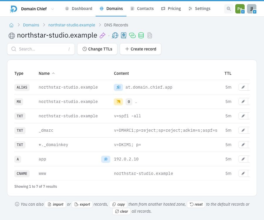Screen dimensions: 264x220
Task: Open the Dashboard tab
Action: coord(79,9)
